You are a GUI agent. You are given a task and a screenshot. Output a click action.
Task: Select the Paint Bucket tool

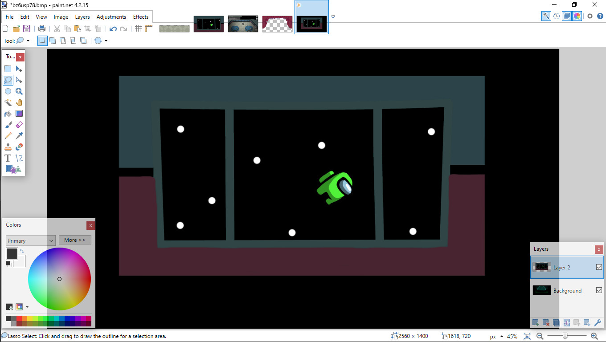point(7,113)
